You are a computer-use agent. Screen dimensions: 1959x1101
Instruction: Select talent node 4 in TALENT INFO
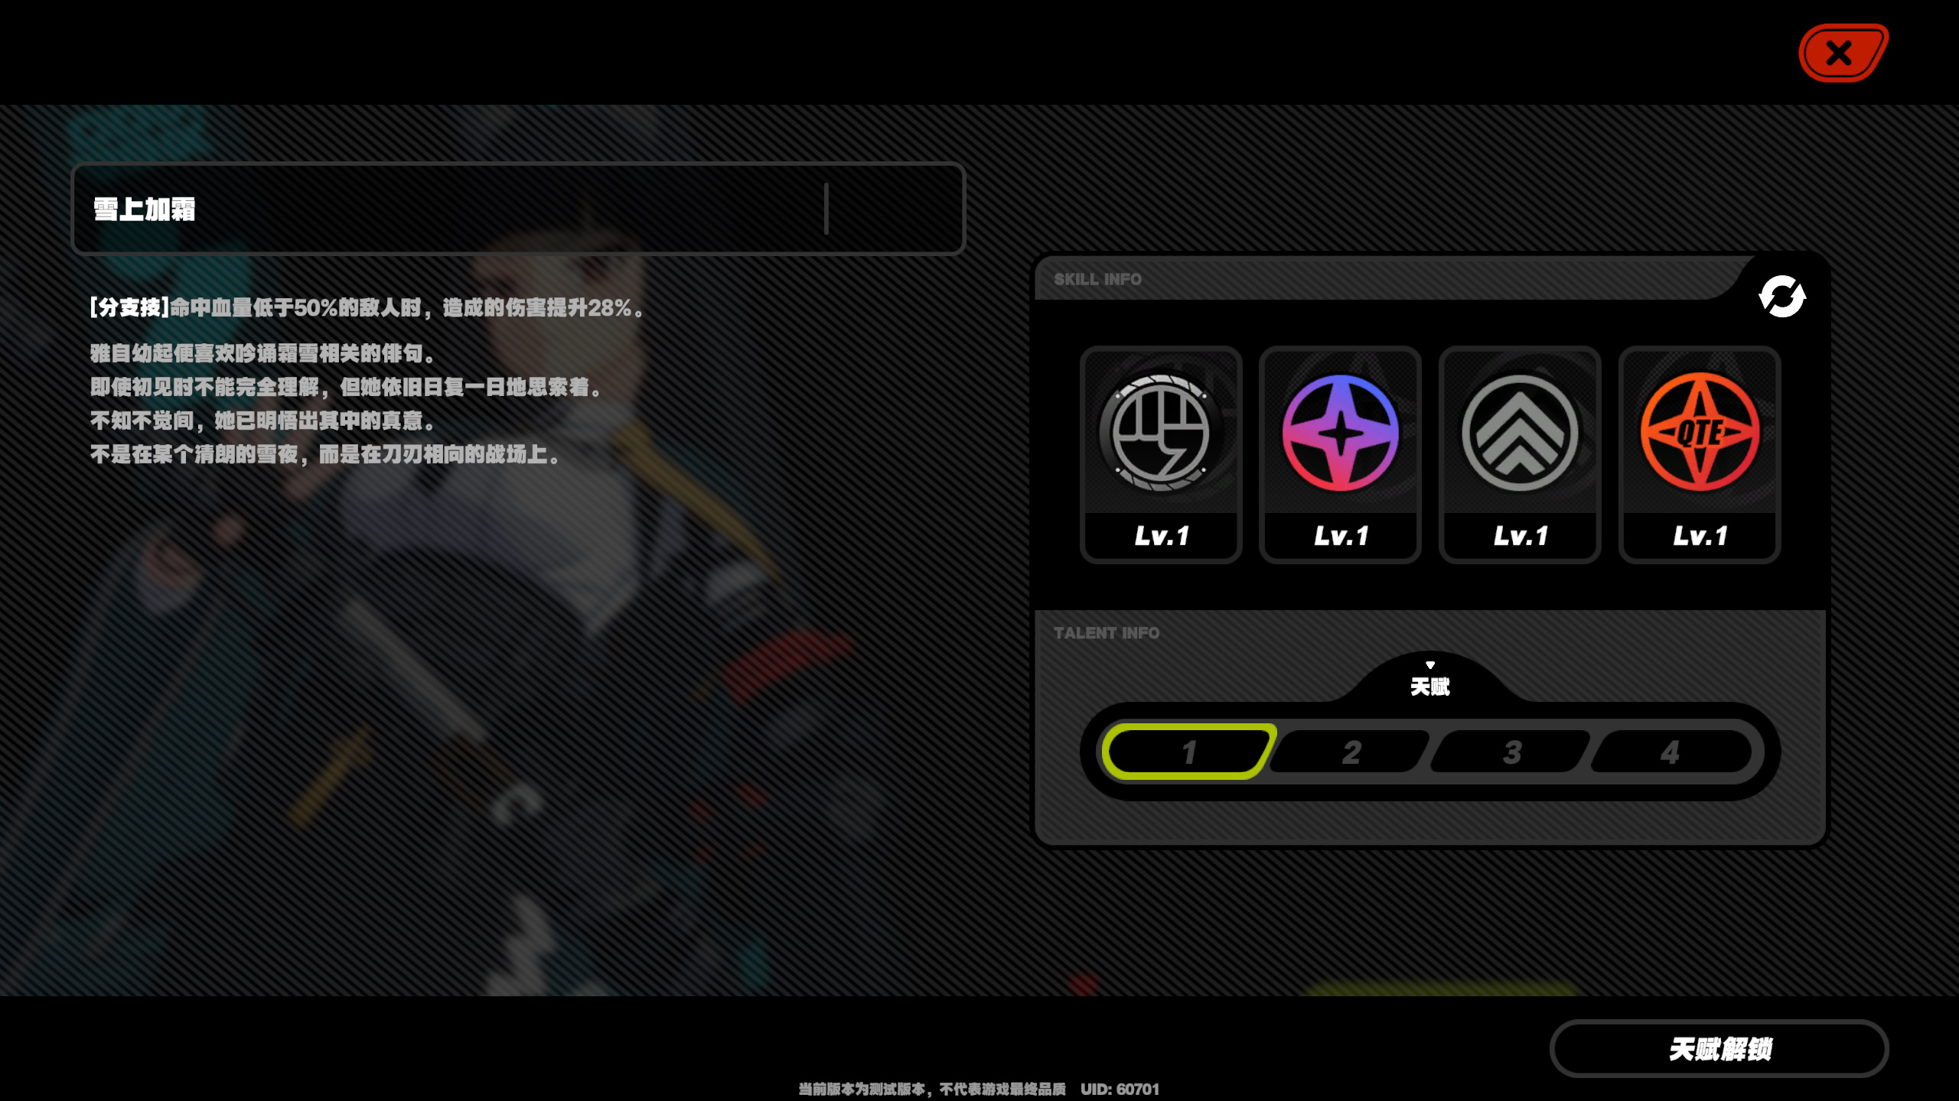(1668, 752)
